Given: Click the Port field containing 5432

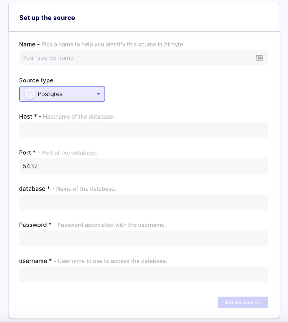Looking at the screenshot, I should pyautogui.click(x=143, y=166).
